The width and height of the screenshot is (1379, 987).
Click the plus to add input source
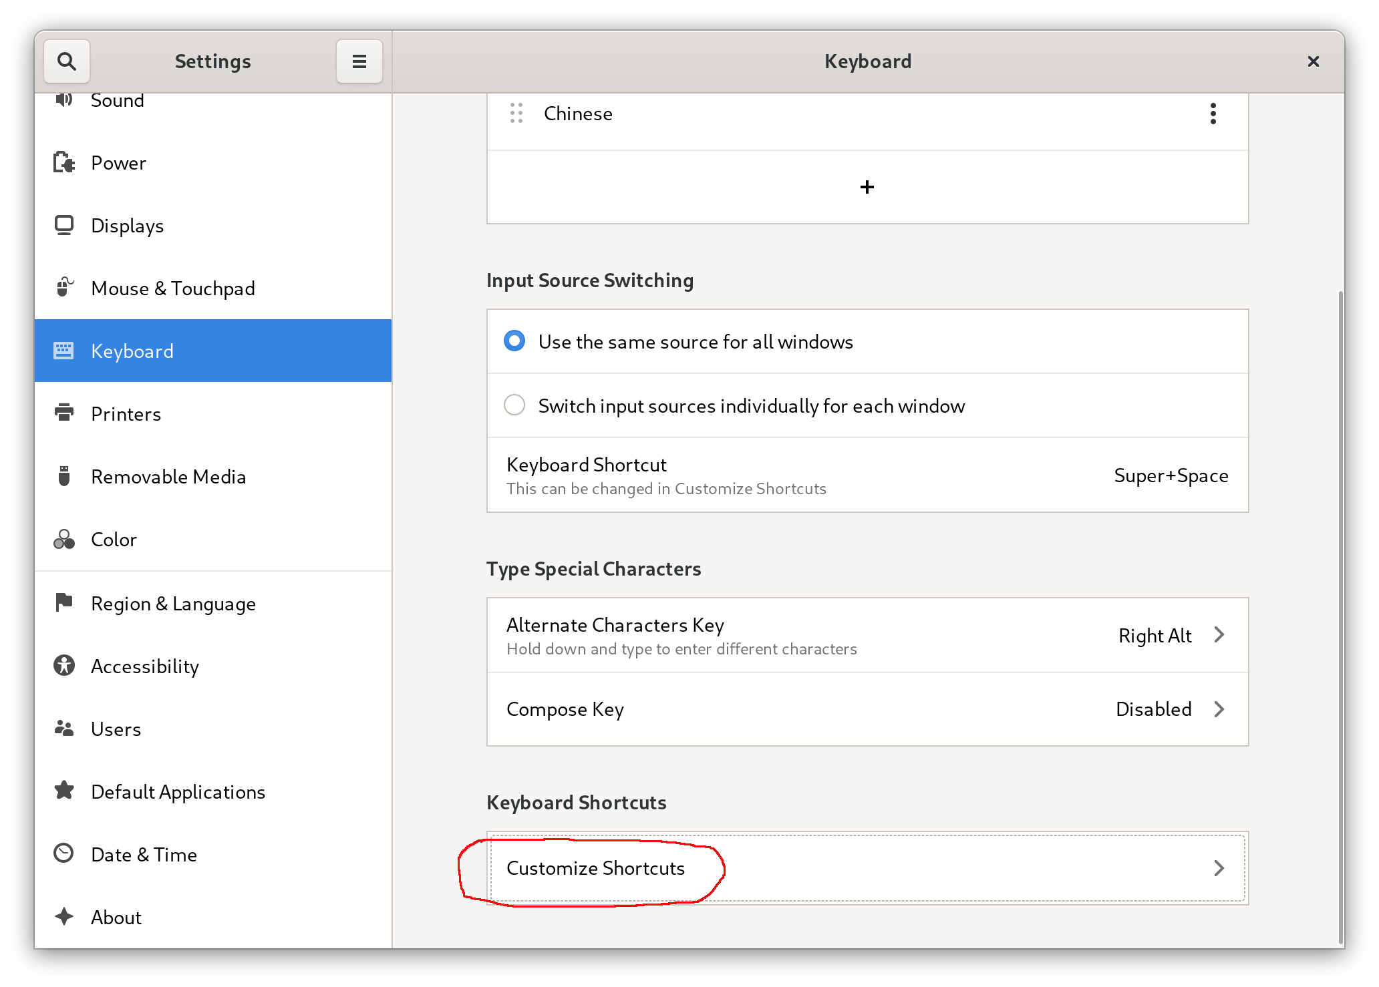(x=867, y=187)
